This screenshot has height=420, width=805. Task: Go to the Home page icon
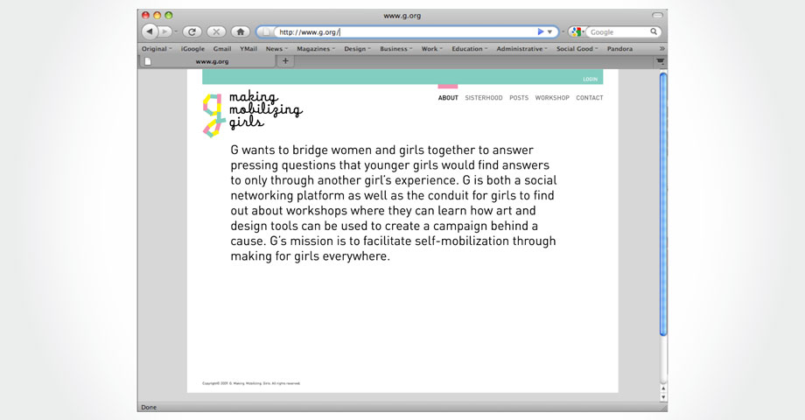(241, 31)
